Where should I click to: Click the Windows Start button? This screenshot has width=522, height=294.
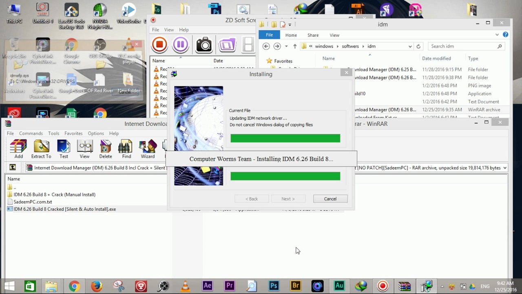coord(9,286)
